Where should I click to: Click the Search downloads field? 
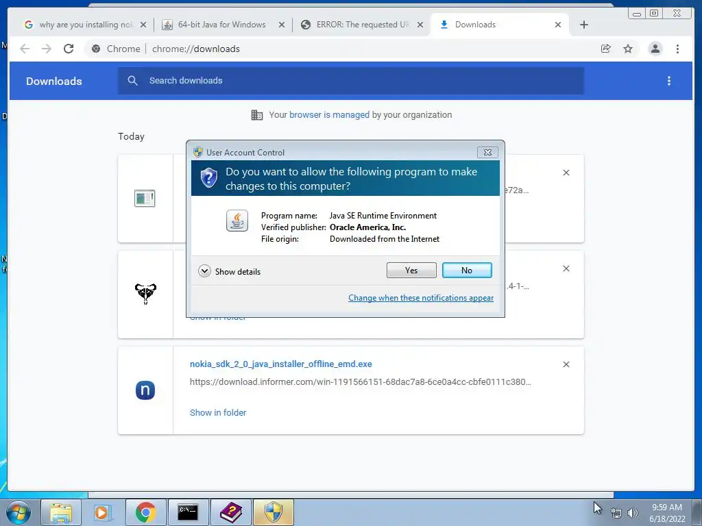coord(350,81)
